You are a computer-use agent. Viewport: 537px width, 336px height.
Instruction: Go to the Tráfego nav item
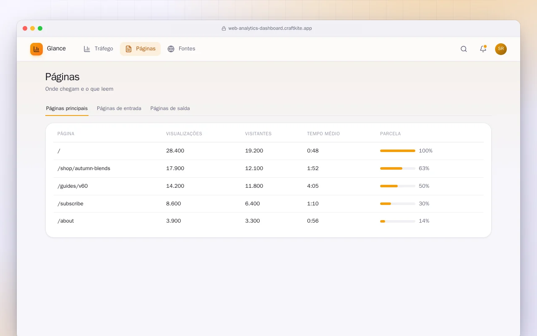pos(98,49)
